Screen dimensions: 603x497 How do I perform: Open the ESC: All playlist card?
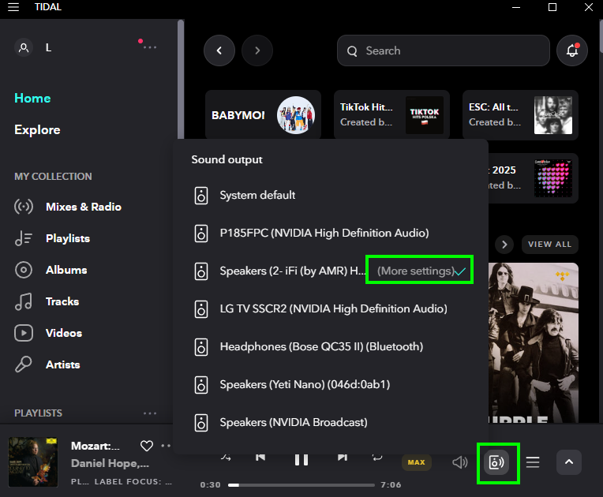520,114
